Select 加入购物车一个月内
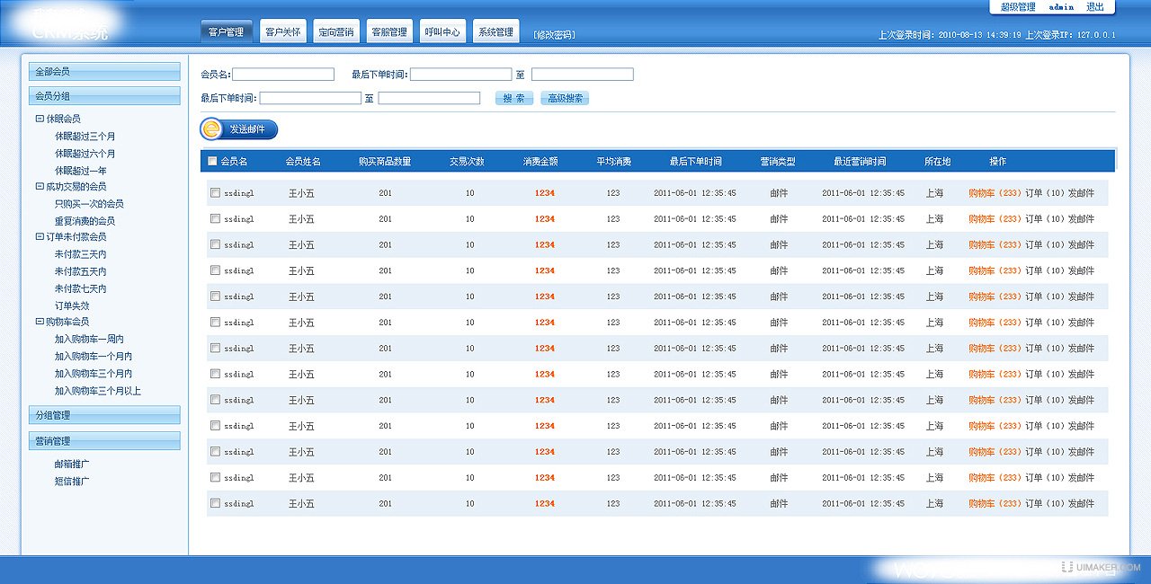The width and height of the screenshot is (1151, 584). click(x=94, y=357)
